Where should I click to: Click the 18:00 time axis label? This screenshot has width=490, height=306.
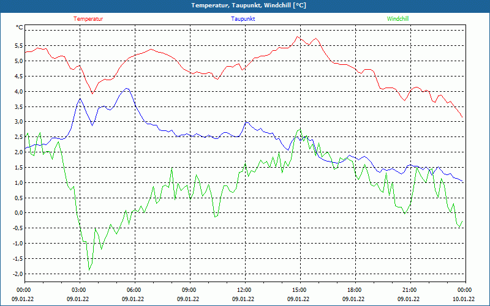355,290
